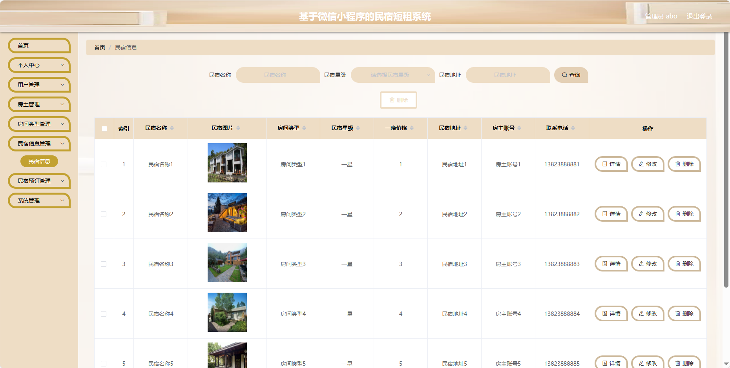Open 详情 for 民宿名称2 row
The width and height of the screenshot is (730, 368).
(611, 214)
